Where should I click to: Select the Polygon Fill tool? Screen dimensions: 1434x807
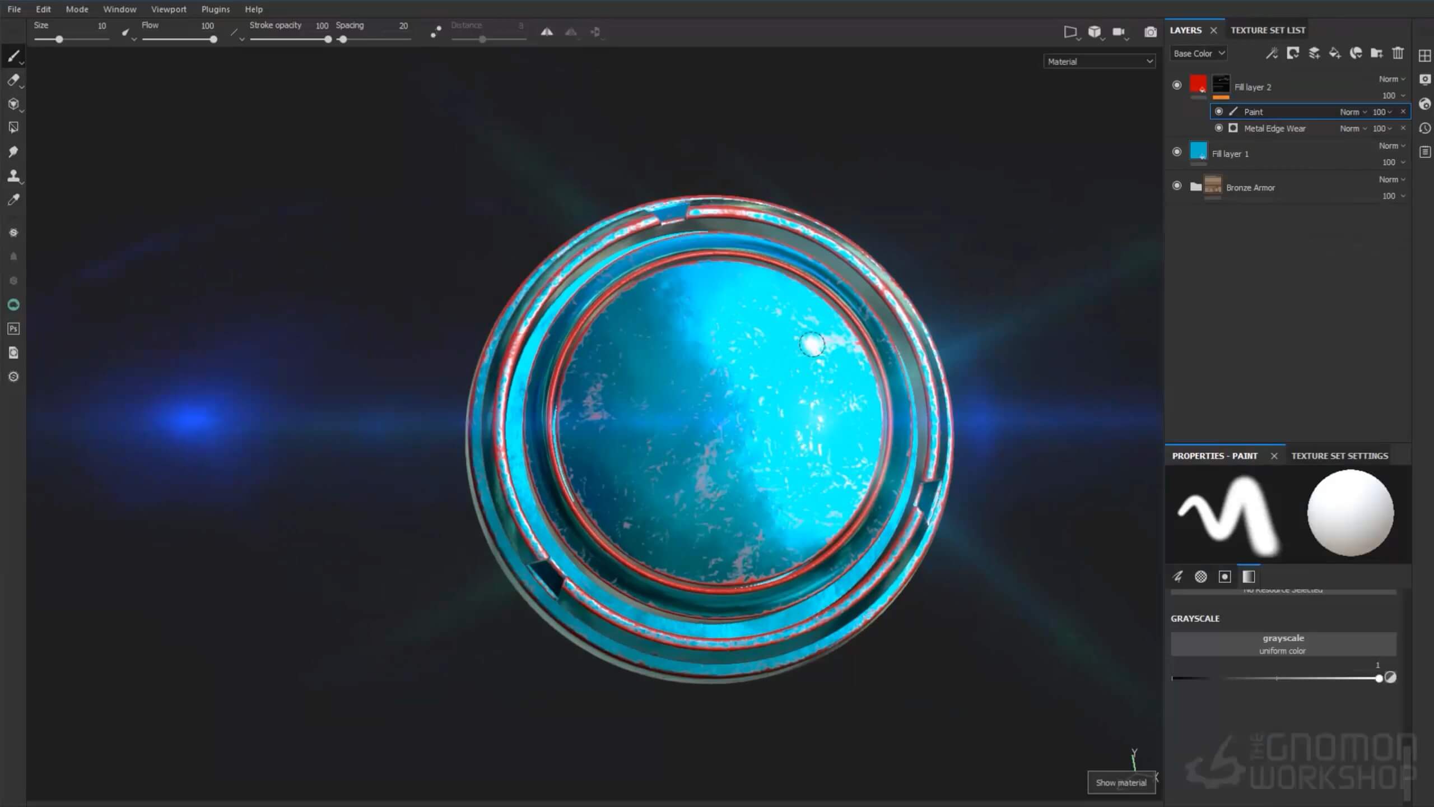pyautogui.click(x=13, y=128)
